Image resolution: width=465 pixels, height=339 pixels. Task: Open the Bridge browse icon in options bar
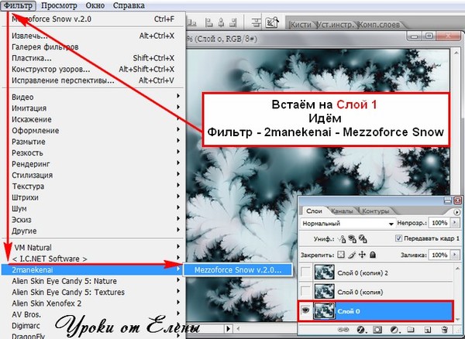pos(272,22)
